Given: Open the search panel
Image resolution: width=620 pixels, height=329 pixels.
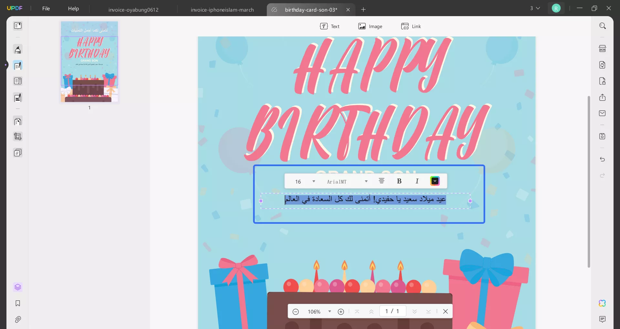Looking at the screenshot, I should click(603, 25).
